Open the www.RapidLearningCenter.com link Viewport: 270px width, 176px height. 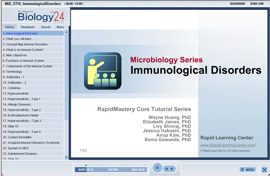coord(228,145)
